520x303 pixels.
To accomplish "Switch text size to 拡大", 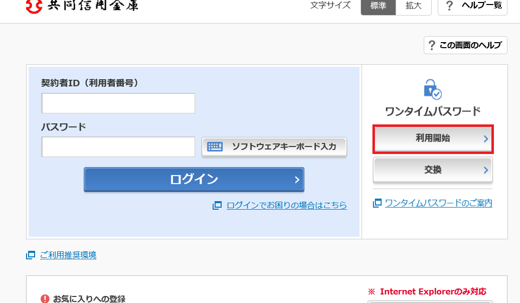I will pos(413,7).
